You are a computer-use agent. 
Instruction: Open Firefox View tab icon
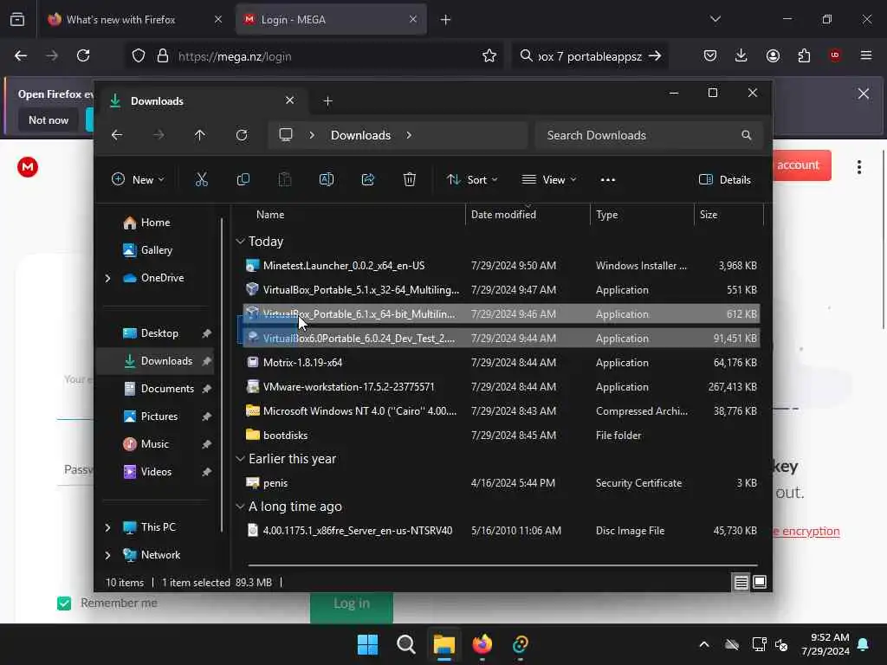pyautogui.click(x=17, y=19)
